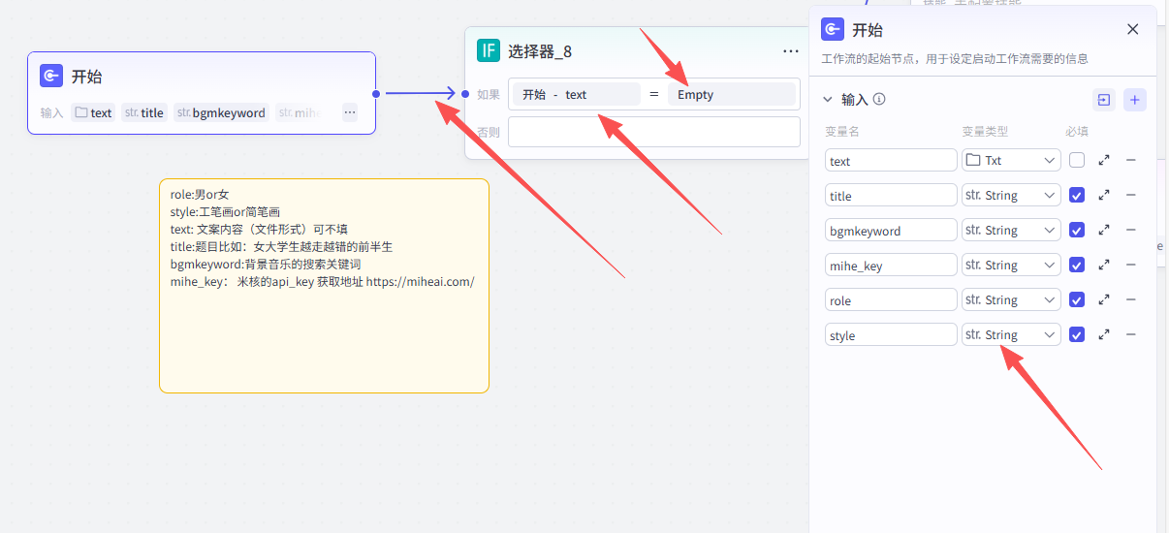This screenshot has height=533, width=1169.
Task: Enable required checkbox for text variable
Action: (x=1077, y=160)
